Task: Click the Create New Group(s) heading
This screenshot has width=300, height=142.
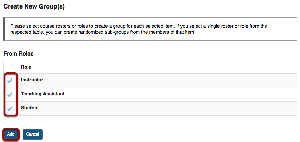Action: coord(34,6)
